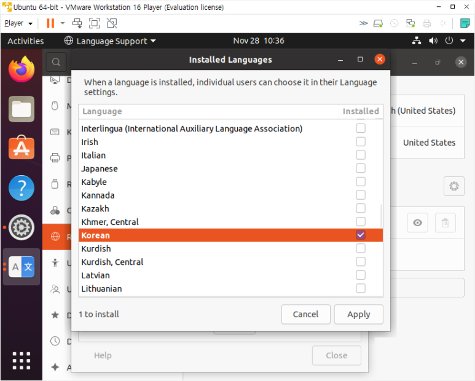The height and width of the screenshot is (381, 475).
Task: Uncheck the Korean installed checkbox
Action: 361,235
